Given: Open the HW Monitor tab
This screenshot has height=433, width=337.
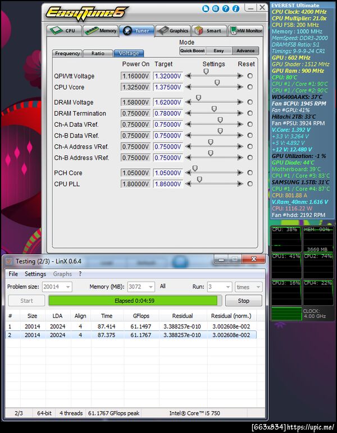Looking at the screenshot, I should click(246, 31).
